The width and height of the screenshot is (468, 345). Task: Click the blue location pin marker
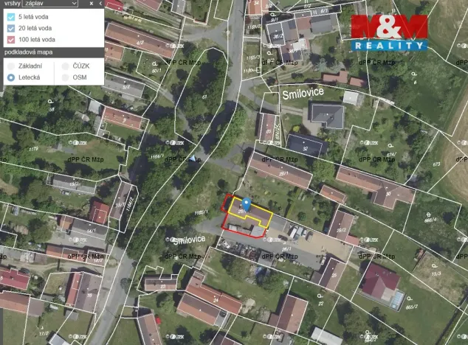(246, 204)
